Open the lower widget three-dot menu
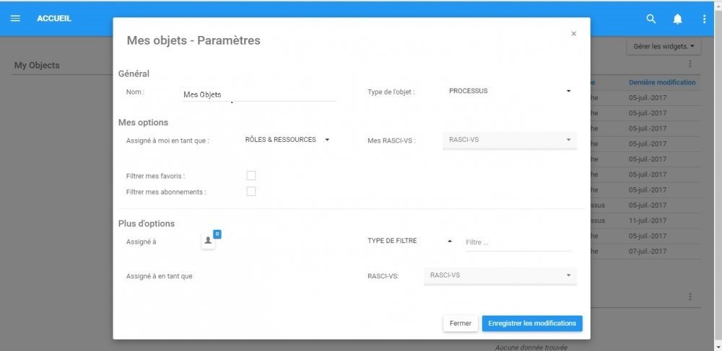 [690, 297]
